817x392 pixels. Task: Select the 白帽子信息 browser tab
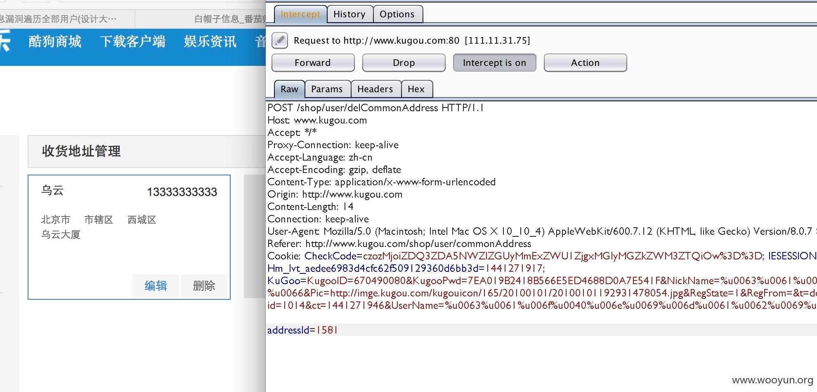(201, 19)
